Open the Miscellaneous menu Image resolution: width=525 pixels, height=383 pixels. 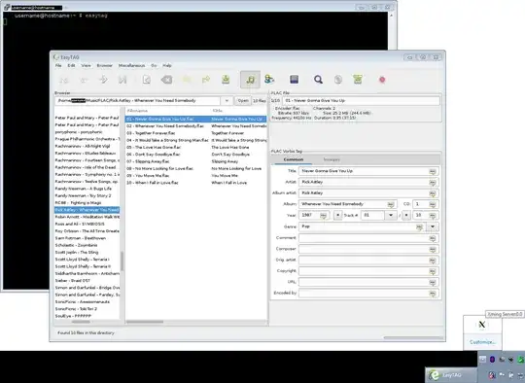131,66
